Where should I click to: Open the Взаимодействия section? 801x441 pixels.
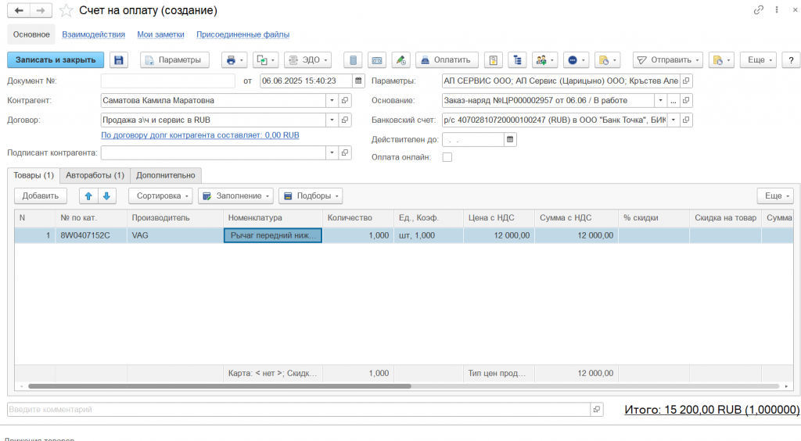tap(93, 34)
